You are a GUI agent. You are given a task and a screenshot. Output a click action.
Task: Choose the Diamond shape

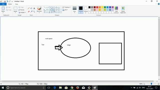point(47,10)
